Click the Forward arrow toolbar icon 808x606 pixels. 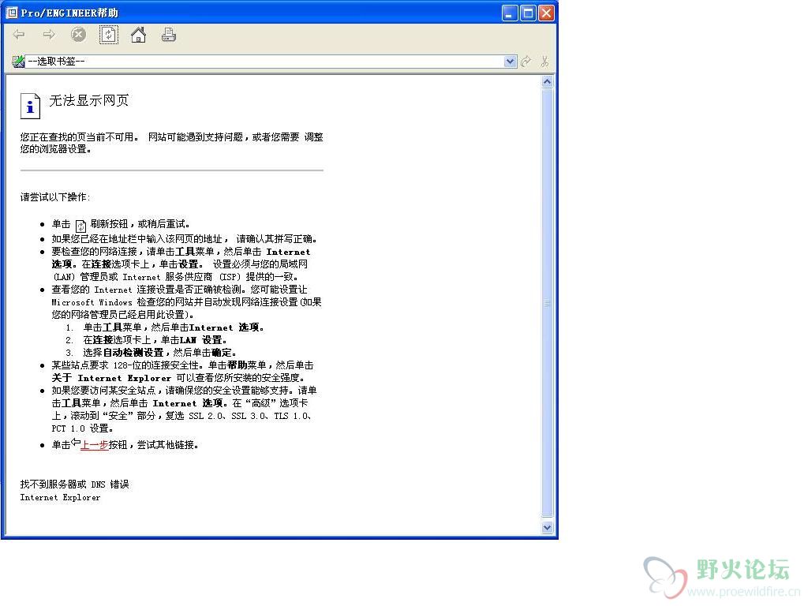pos(49,35)
